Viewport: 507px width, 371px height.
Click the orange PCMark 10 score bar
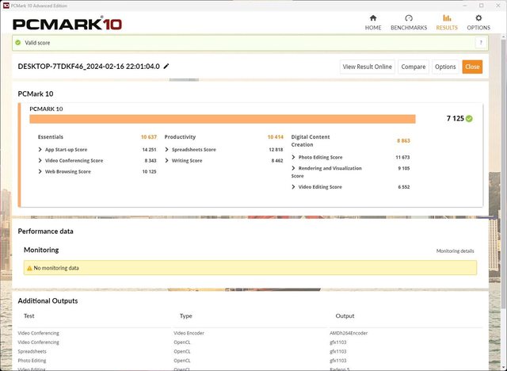click(x=222, y=119)
